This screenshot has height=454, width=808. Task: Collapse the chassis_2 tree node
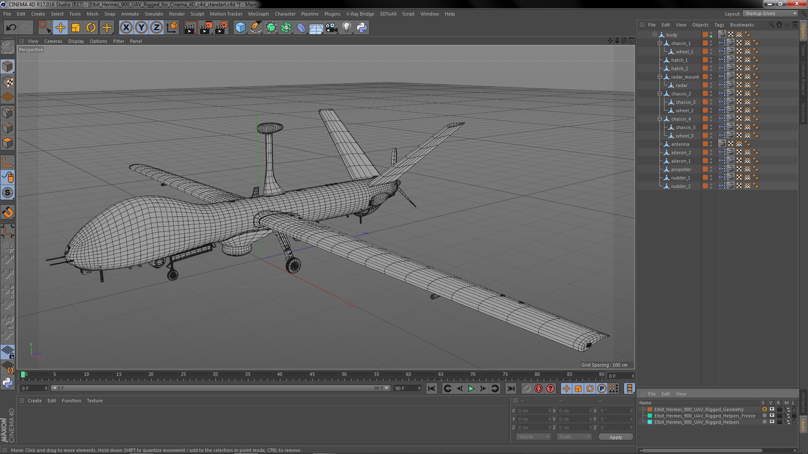tap(660, 94)
